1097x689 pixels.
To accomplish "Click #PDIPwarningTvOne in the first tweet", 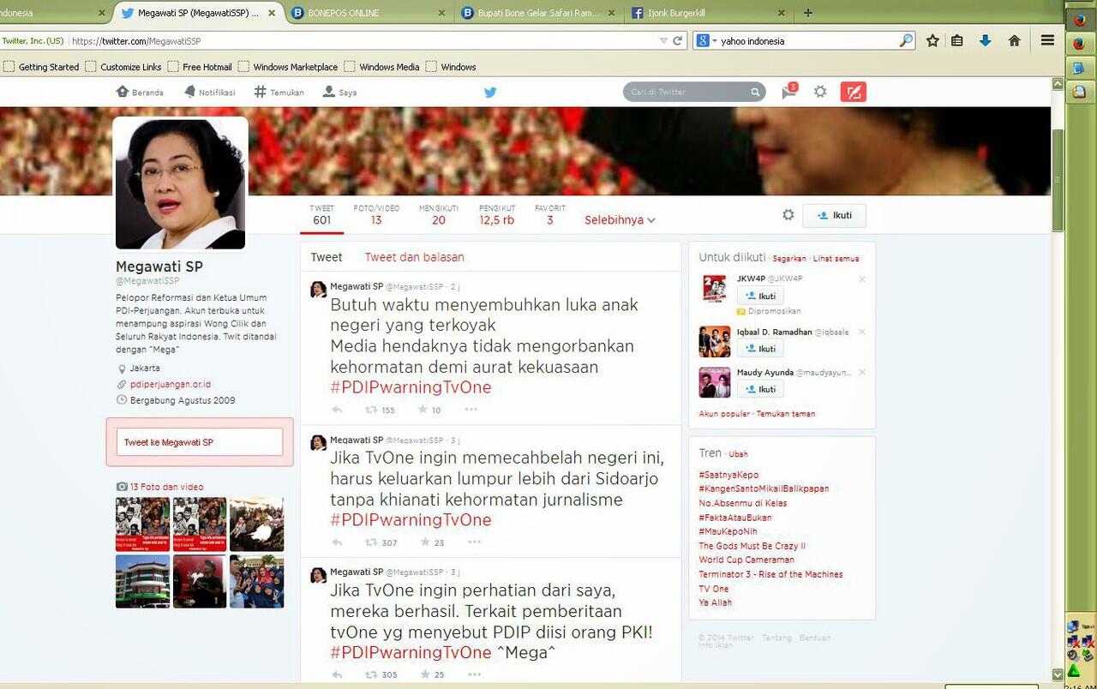I will [411, 387].
